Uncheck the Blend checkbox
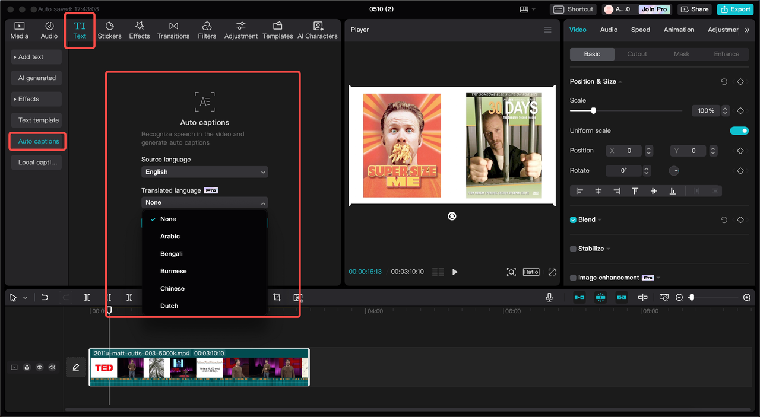The image size is (760, 417). click(573, 219)
